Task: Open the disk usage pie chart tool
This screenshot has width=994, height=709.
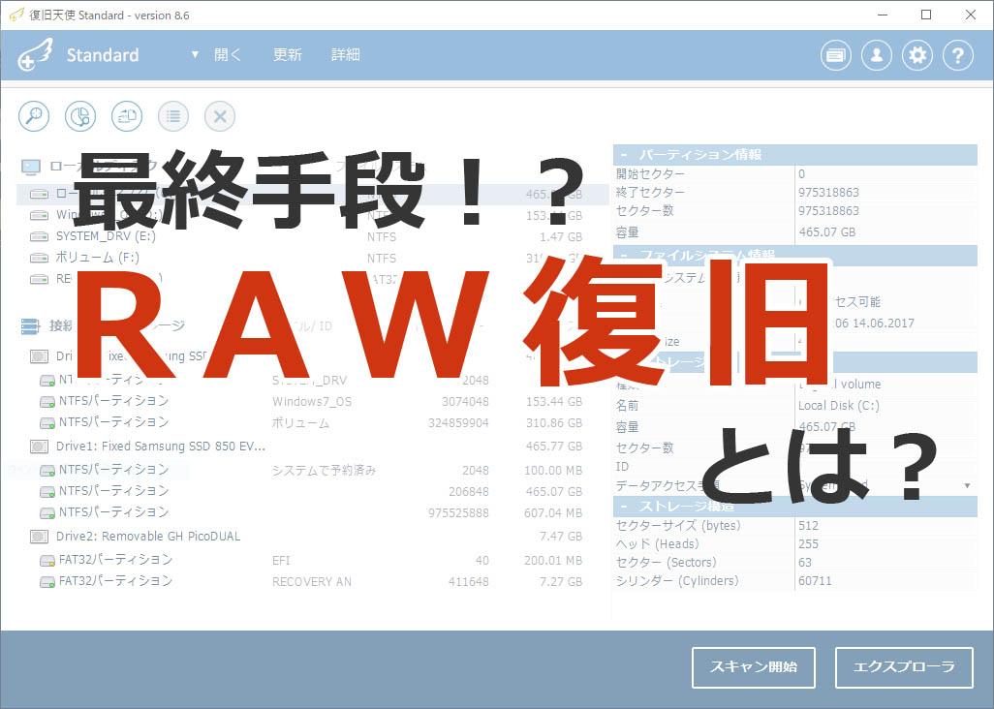Action: [x=80, y=115]
